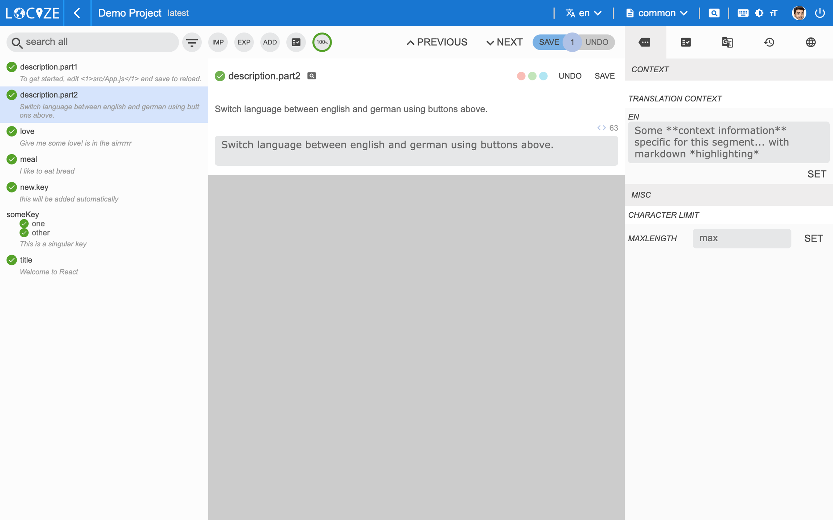The width and height of the screenshot is (833, 520).
Task: Toggle the checkmark on meal key
Action: [12, 159]
